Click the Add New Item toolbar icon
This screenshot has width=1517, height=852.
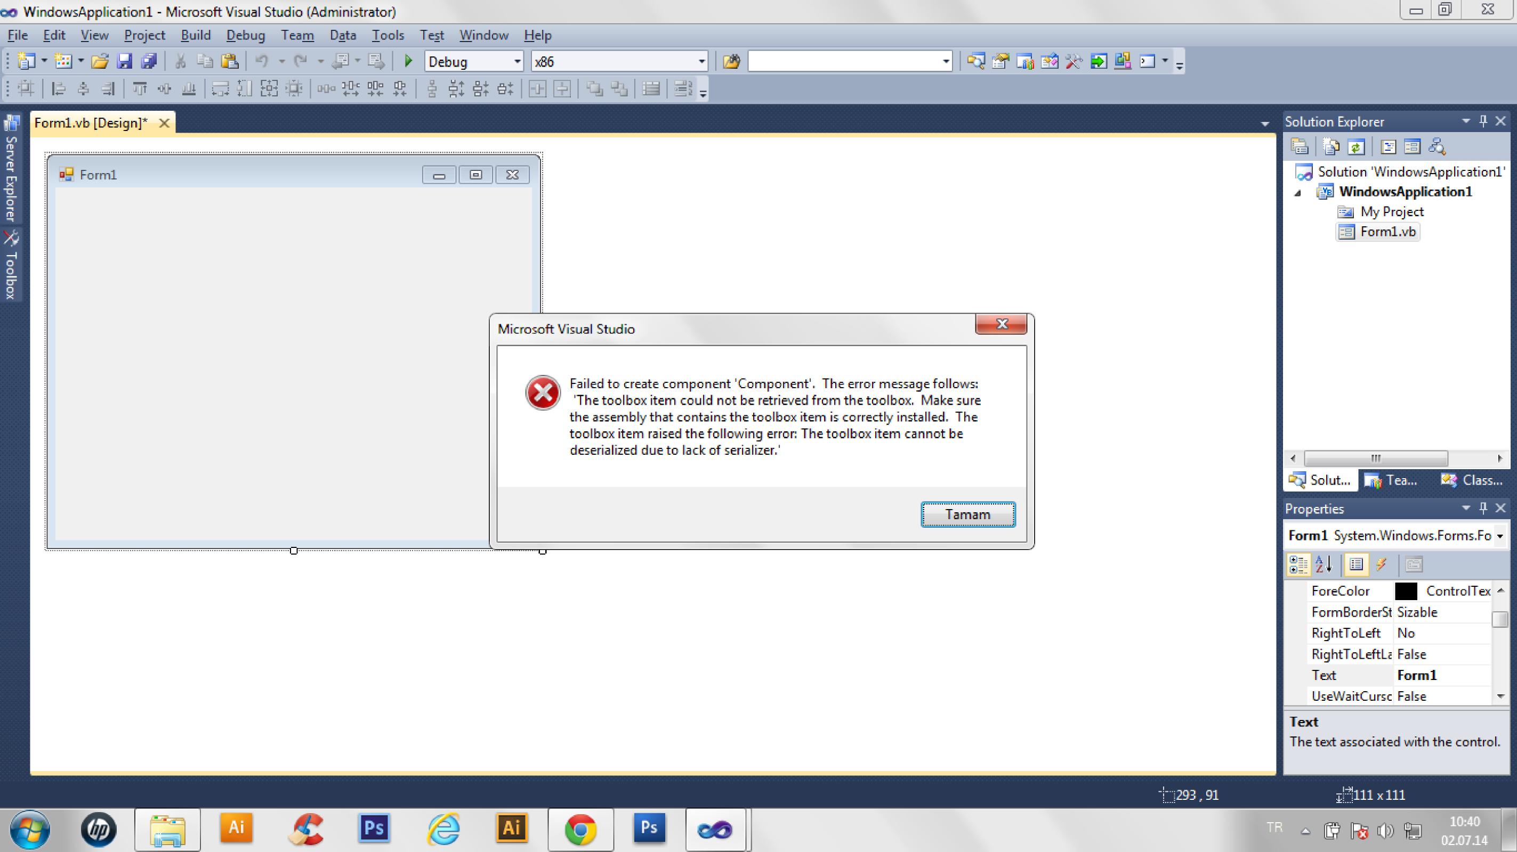[63, 61]
